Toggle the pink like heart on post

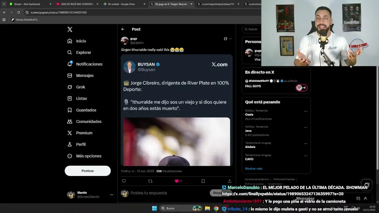pos(177,181)
